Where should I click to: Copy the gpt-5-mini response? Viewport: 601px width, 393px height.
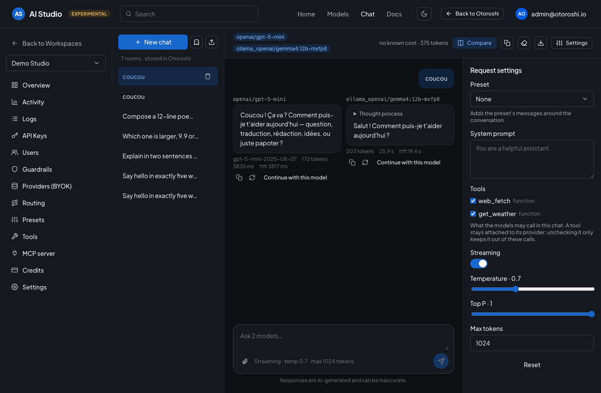point(239,177)
